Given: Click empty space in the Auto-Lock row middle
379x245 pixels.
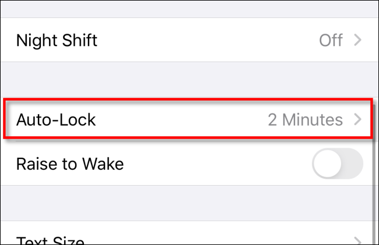Looking at the screenshot, I should click(181, 120).
